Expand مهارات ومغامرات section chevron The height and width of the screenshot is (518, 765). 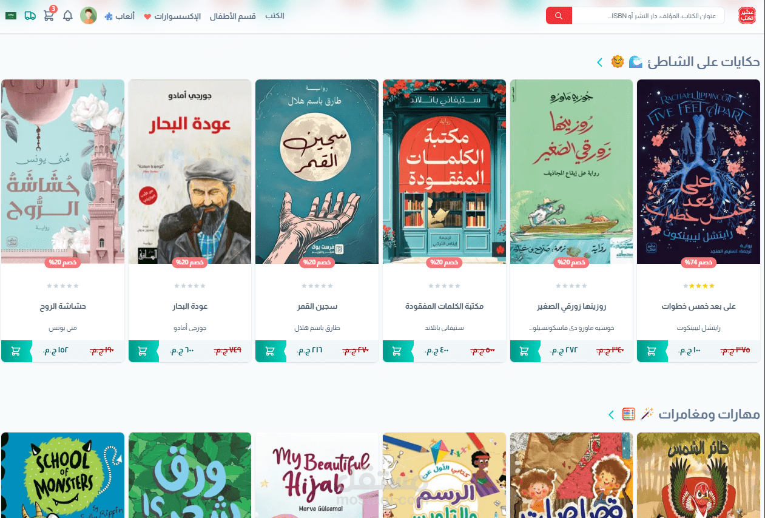point(611,415)
